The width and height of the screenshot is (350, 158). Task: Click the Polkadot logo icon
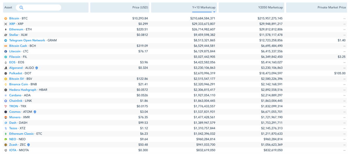[x=6, y=73]
